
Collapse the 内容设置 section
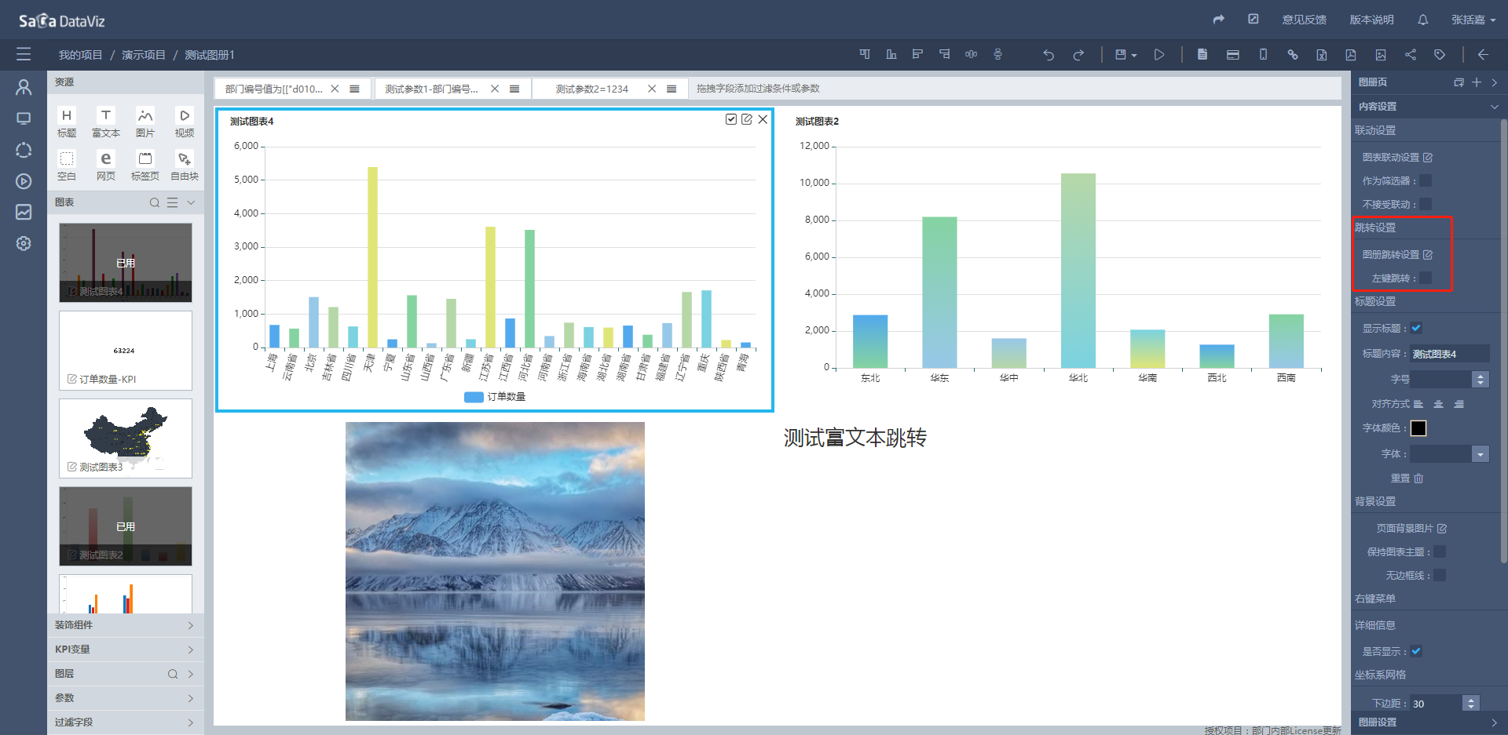1494,107
